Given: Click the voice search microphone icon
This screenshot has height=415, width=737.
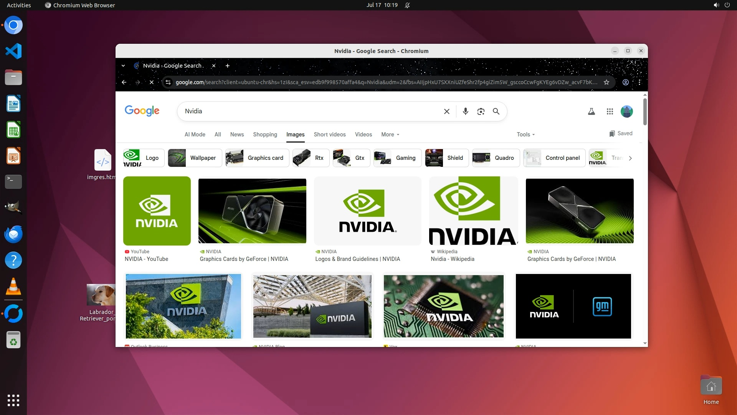Looking at the screenshot, I should [x=465, y=111].
